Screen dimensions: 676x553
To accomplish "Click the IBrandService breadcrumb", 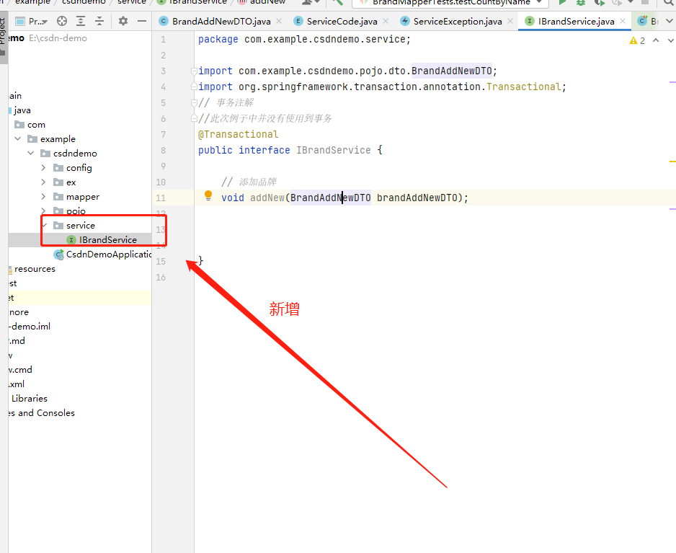I will [192, 2].
